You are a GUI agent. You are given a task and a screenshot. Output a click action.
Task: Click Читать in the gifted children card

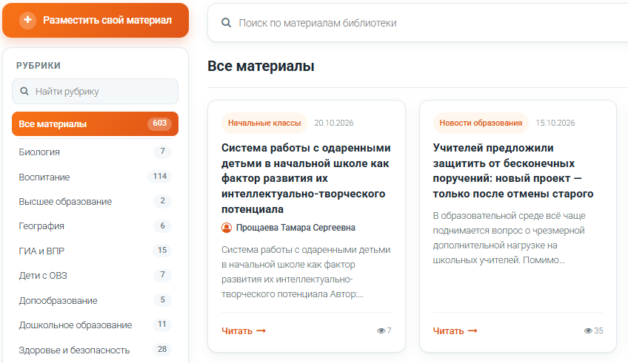coord(237,330)
